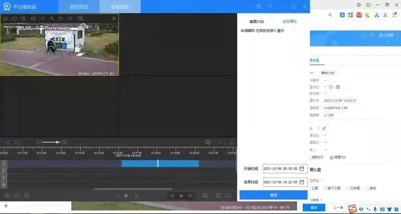Click the download icon above the timeline
The height and width of the screenshot is (214, 401).
232,142
